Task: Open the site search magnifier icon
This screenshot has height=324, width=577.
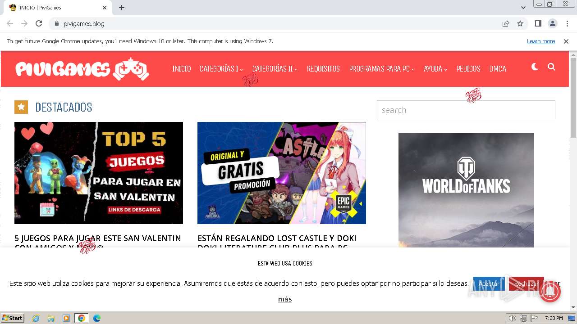Action: point(551,67)
